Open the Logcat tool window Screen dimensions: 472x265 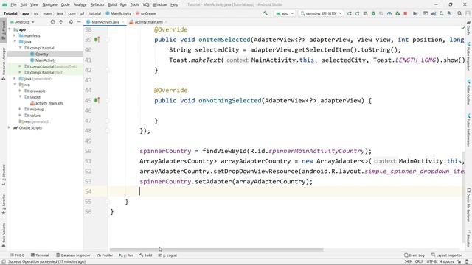coord(167,255)
